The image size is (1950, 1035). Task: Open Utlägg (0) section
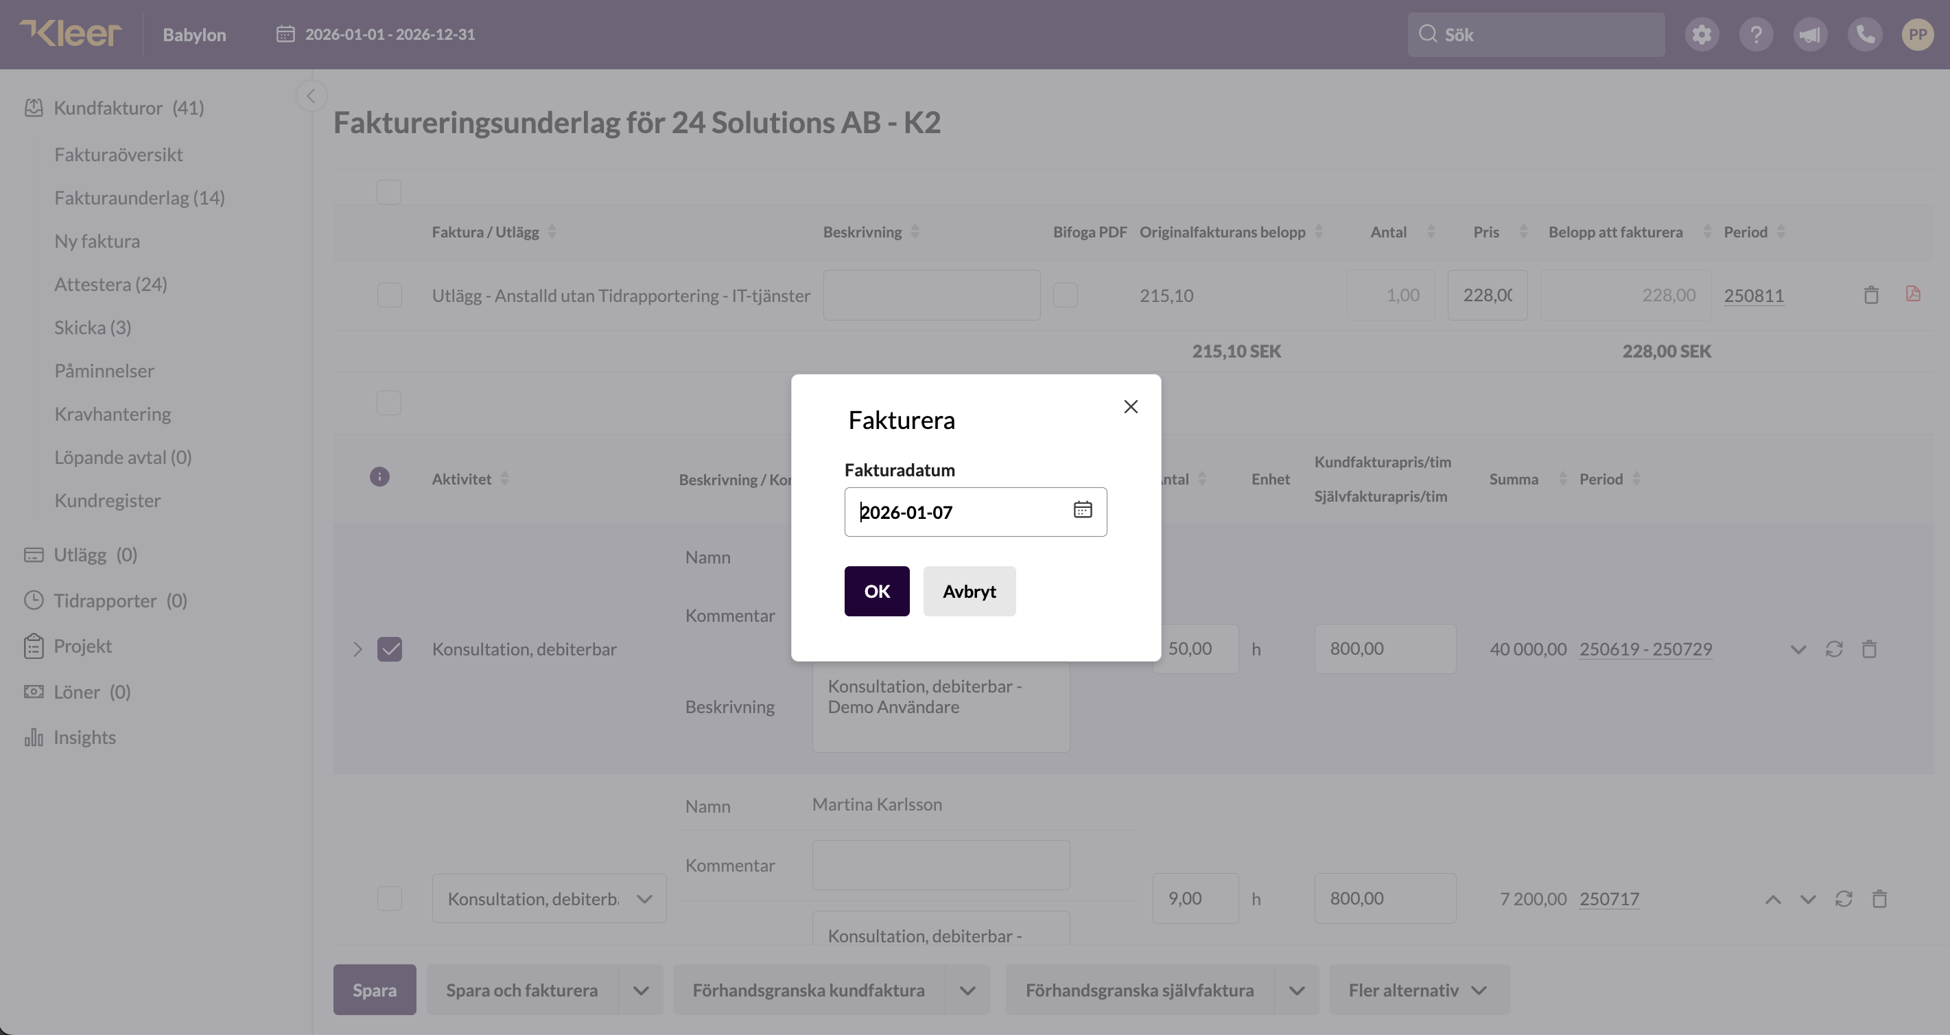coord(80,555)
